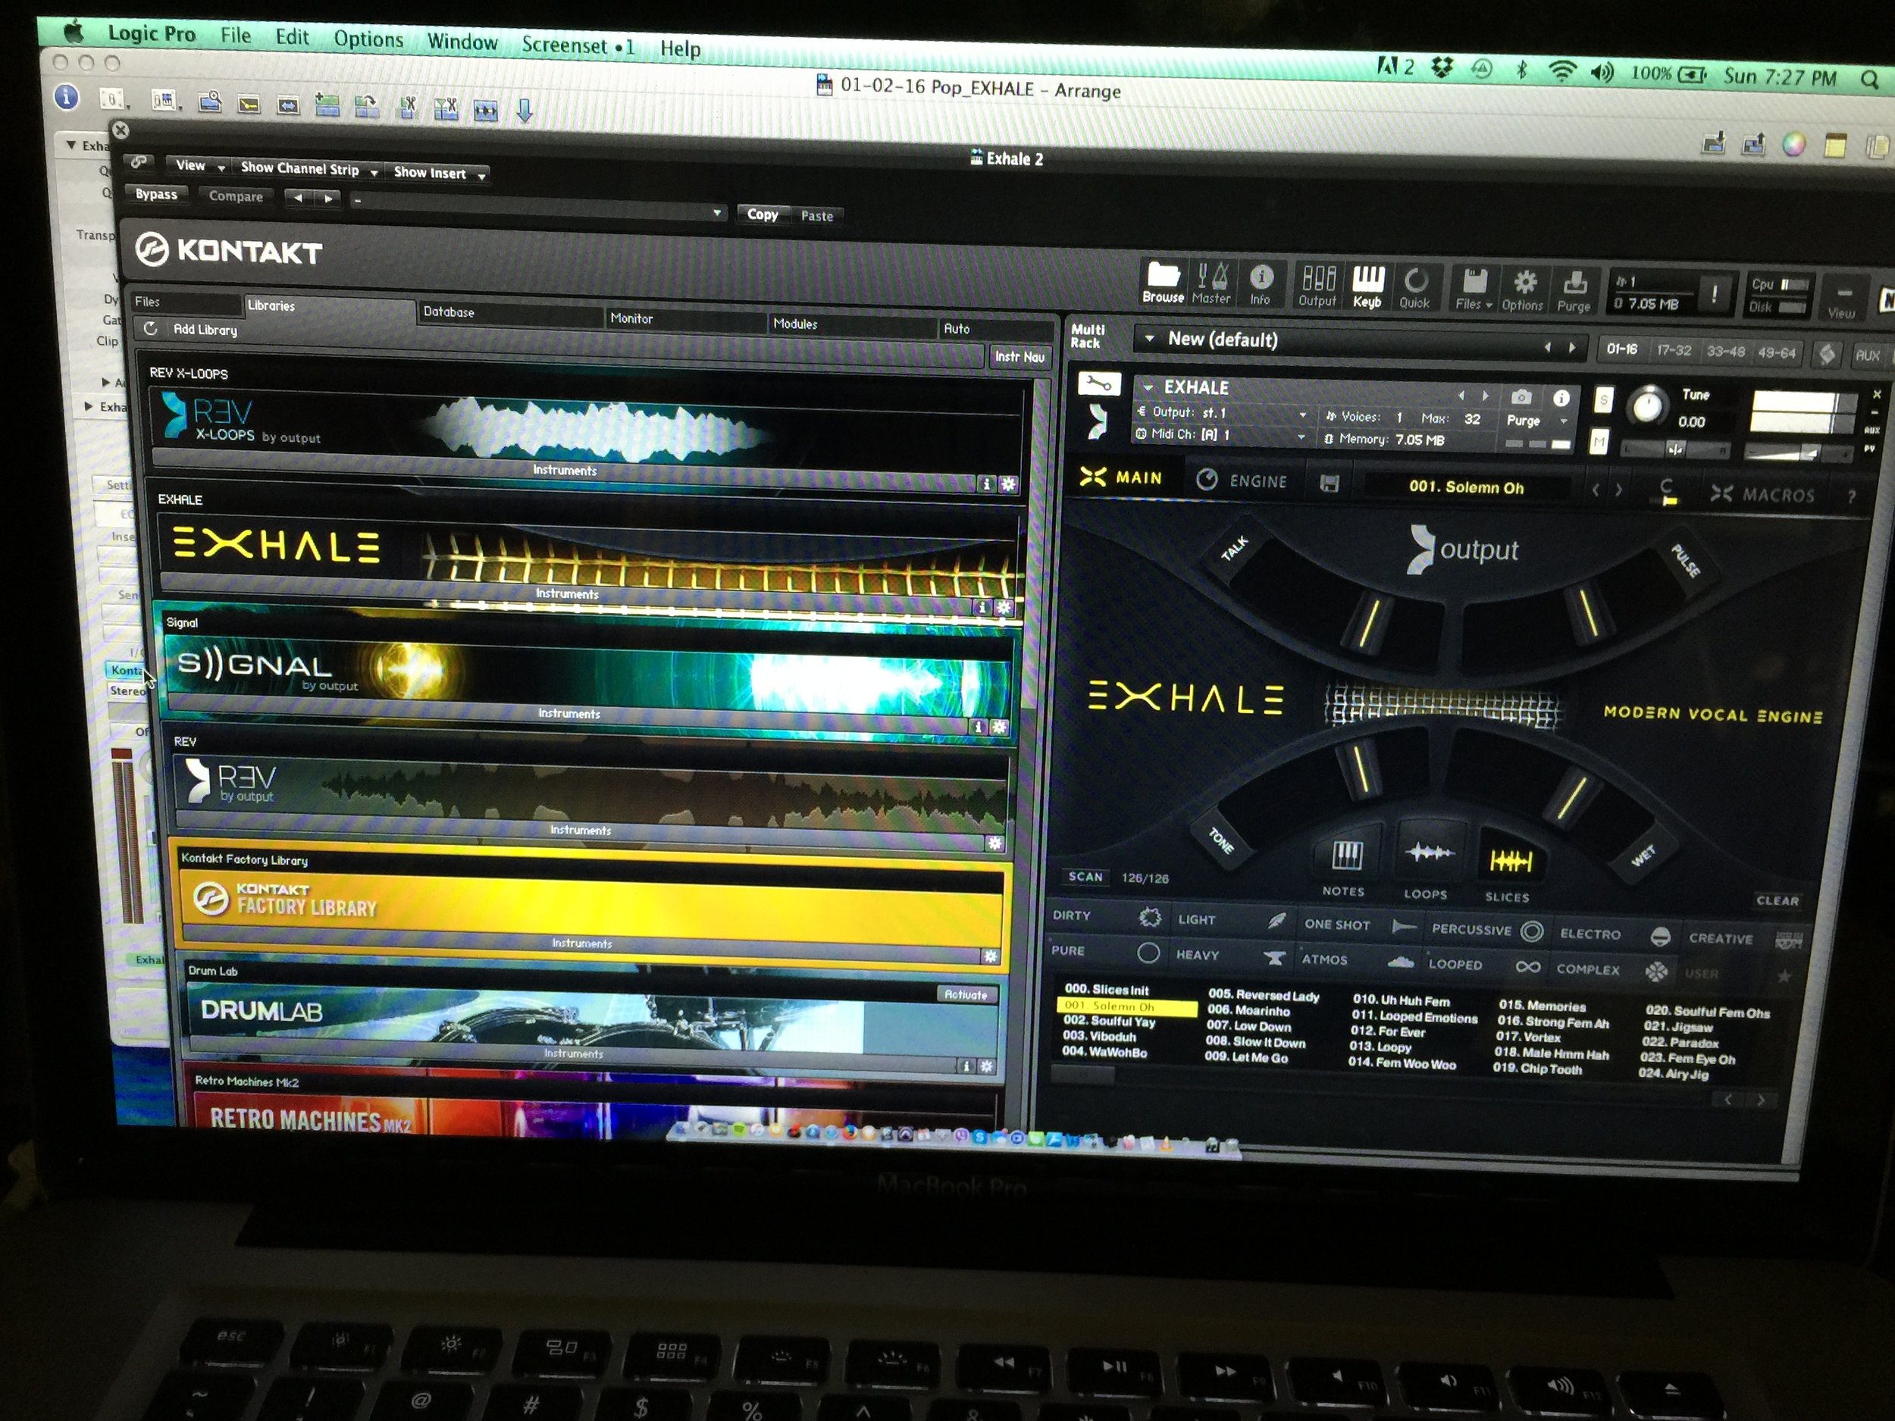The image size is (1895, 1421).
Task: Select preset 005. Reversed Lady
Action: tap(1264, 995)
